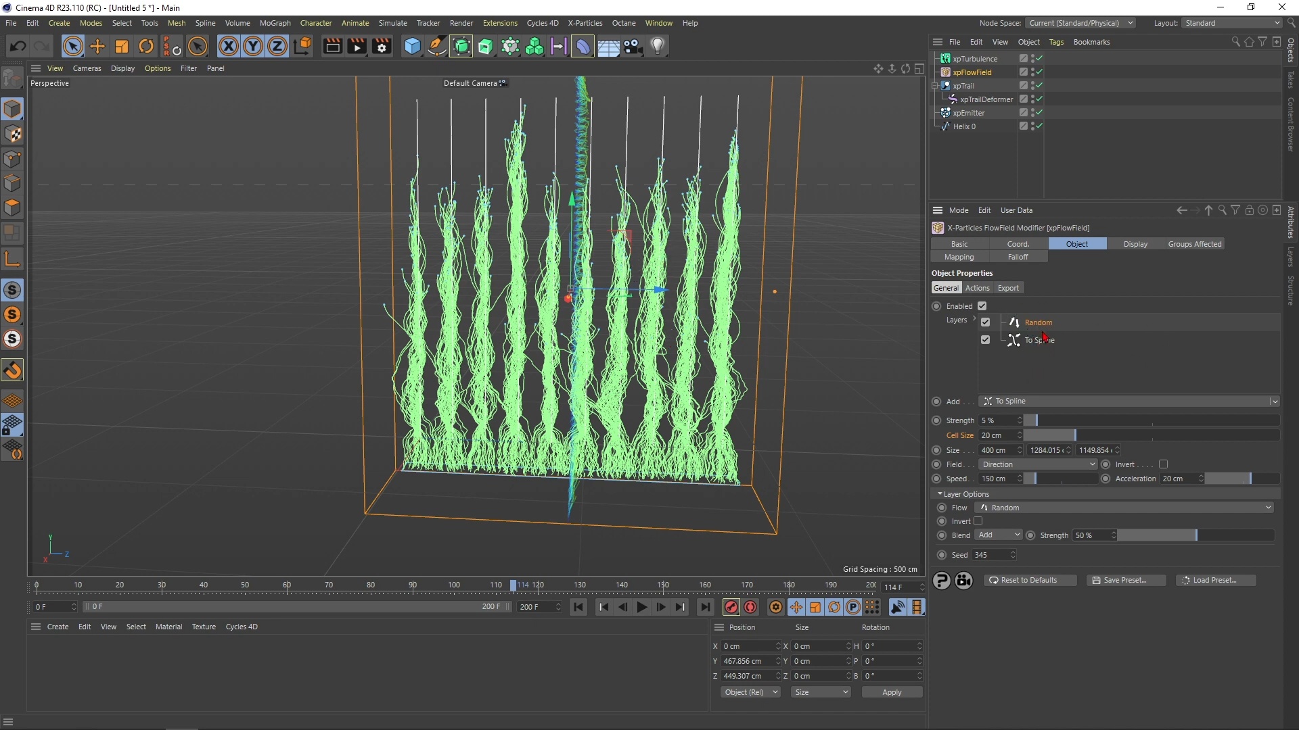
Task: Uncheck the Enabled checkbox
Action: (x=982, y=306)
